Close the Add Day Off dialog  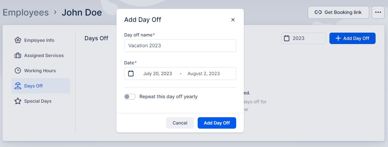(233, 20)
